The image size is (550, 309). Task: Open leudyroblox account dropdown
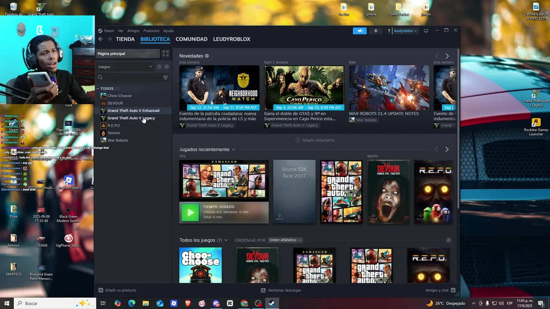(405, 31)
